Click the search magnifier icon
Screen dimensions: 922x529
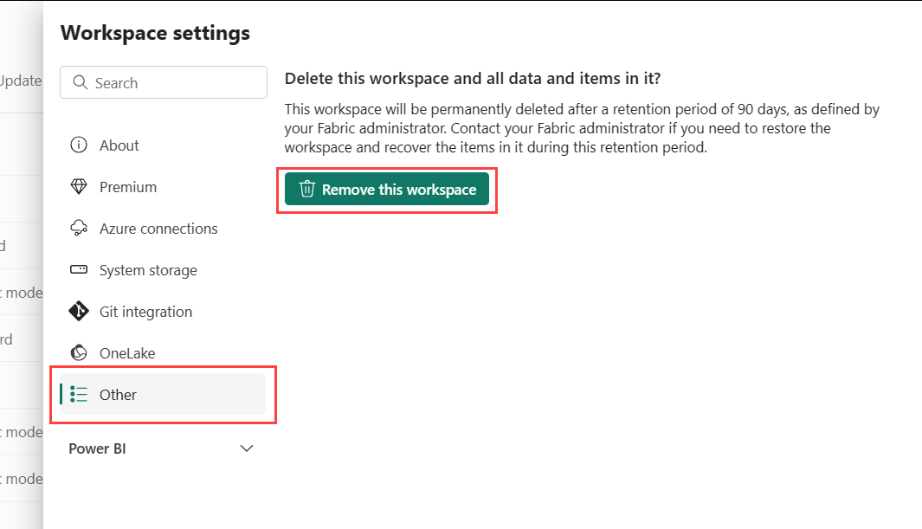[x=81, y=83]
